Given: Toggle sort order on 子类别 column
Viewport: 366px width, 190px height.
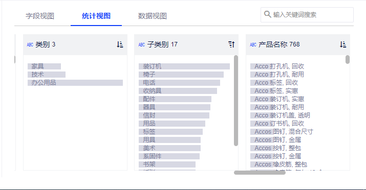Looking at the screenshot, I should click(231, 44).
